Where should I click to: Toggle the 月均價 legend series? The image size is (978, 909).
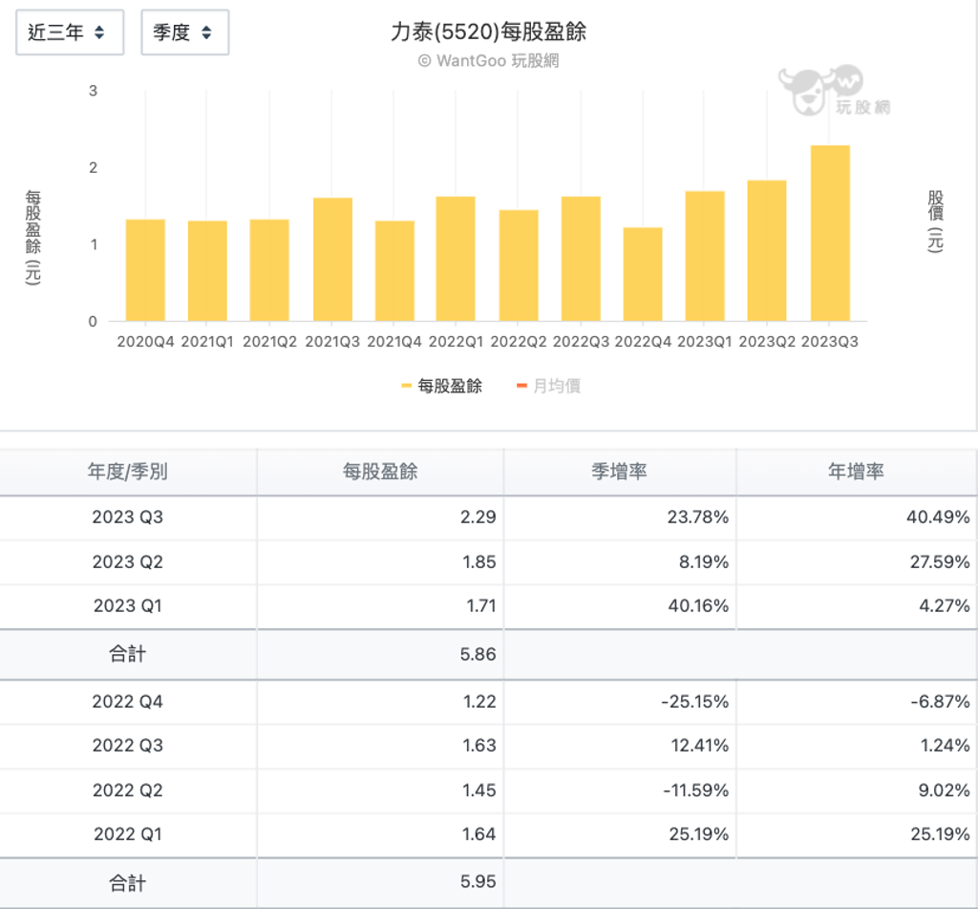[x=549, y=386]
